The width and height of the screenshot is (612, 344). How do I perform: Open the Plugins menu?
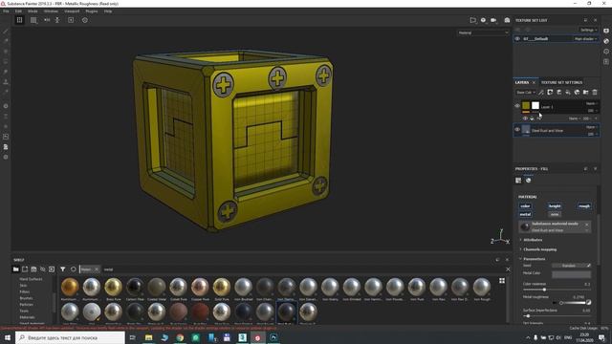pos(92,11)
